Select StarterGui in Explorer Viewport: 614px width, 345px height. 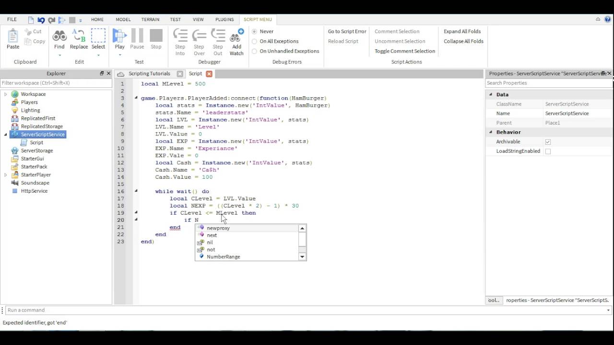point(32,159)
